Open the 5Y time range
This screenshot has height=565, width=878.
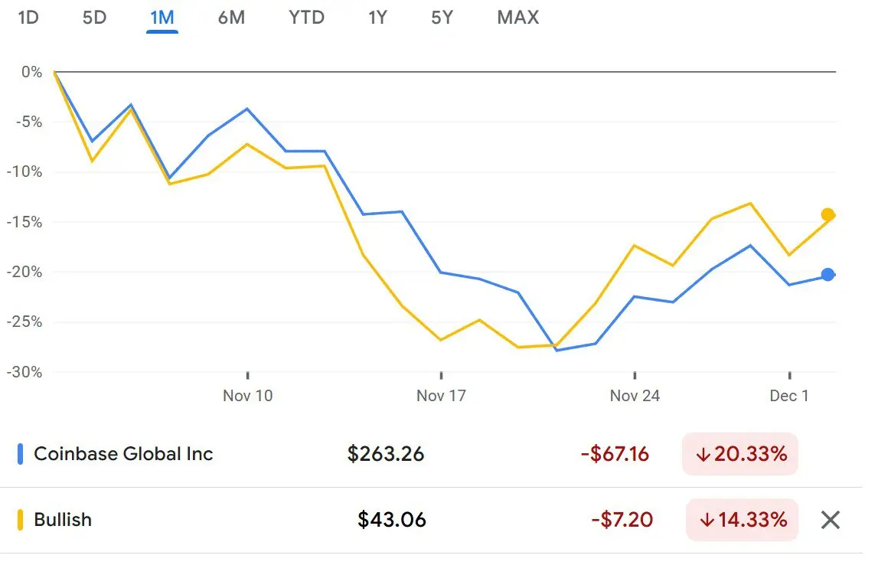coord(442,18)
